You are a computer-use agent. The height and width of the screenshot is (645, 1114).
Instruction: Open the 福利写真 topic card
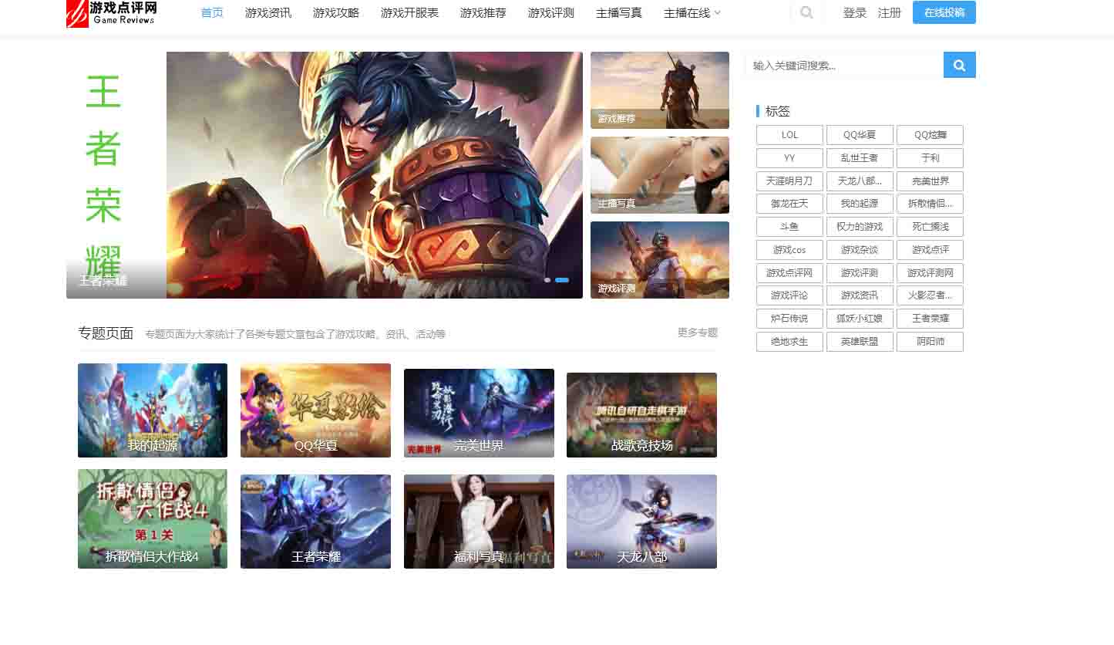[479, 522]
